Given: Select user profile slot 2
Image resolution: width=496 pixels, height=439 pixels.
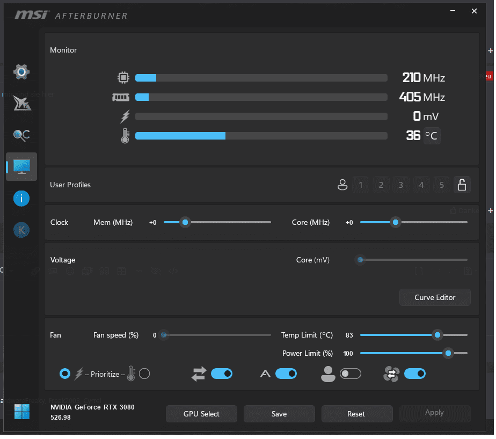Looking at the screenshot, I should click(382, 185).
